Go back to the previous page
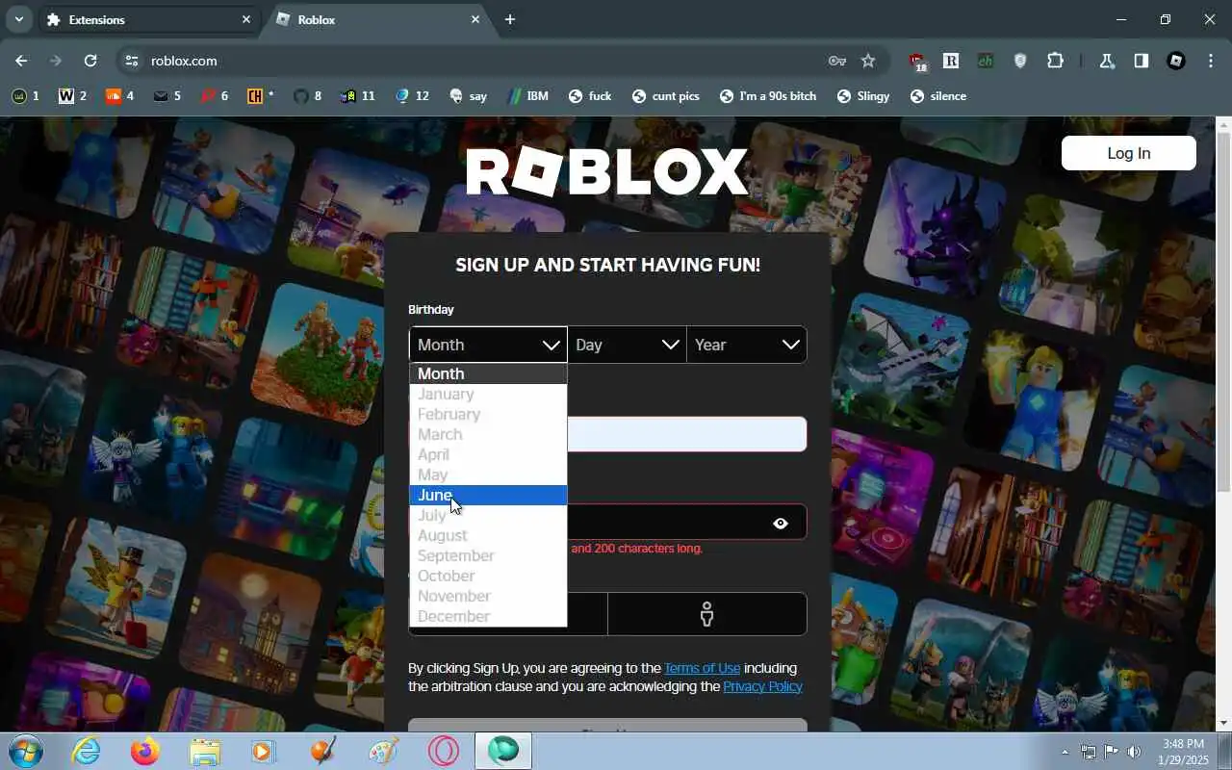The image size is (1232, 770). (x=21, y=61)
